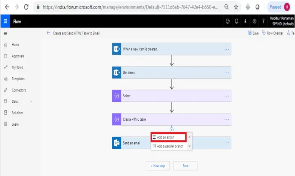Open more options for 'When a new item is created'
The width and height of the screenshot is (295, 176).
click(x=227, y=49)
